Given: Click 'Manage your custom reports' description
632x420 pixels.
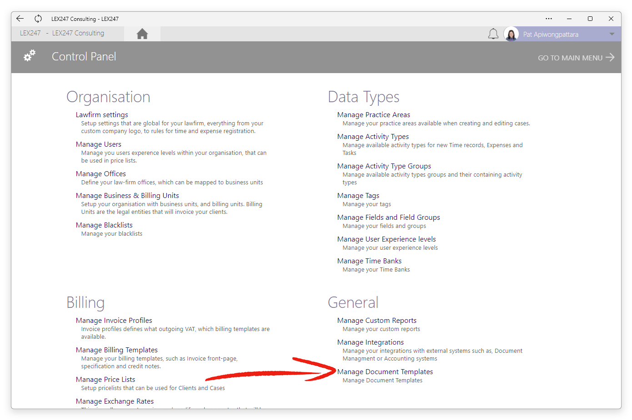Looking at the screenshot, I should (381, 329).
